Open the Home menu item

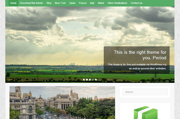pyautogui.click(x=13, y=3)
